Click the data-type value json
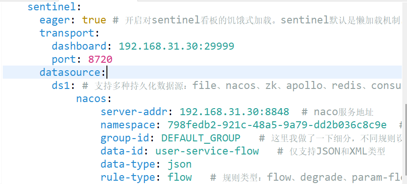 (180, 164)
